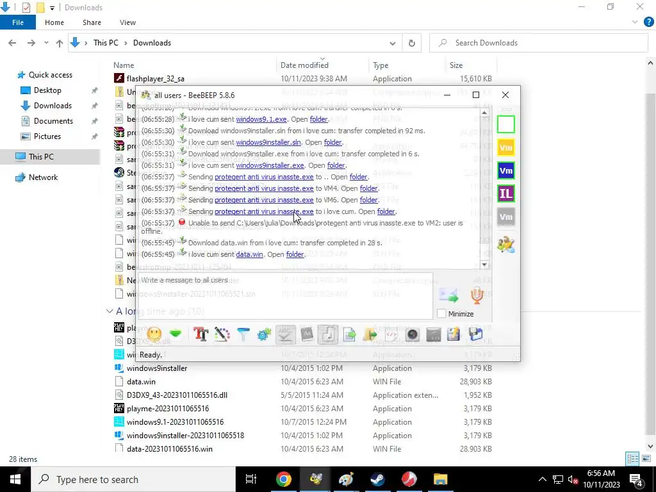
Task: Click the camera screenshot icon in BeeBEEP
Action: (413, 334)
